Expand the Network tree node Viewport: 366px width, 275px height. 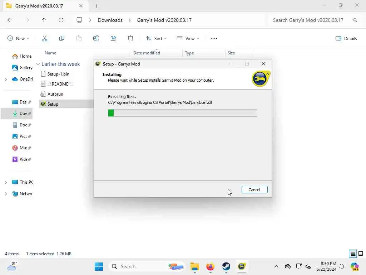tap(6, 194)
